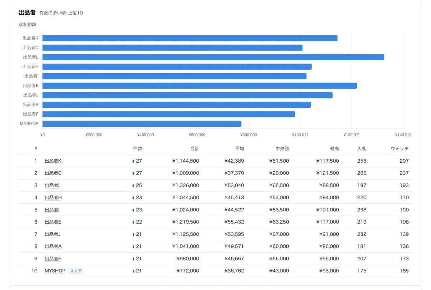Click the 出品者K bar in the chart
This screenshot has width=431, height=290.
pos(190,38)
